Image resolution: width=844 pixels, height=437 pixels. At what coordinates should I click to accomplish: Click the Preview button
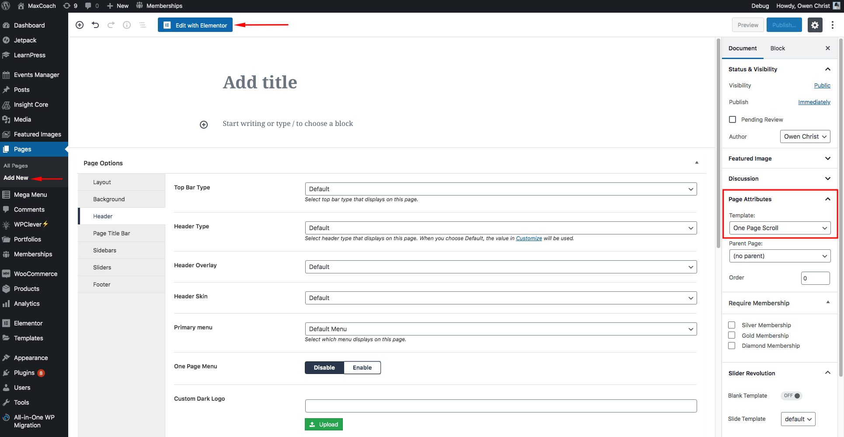[x=748, y=25]
